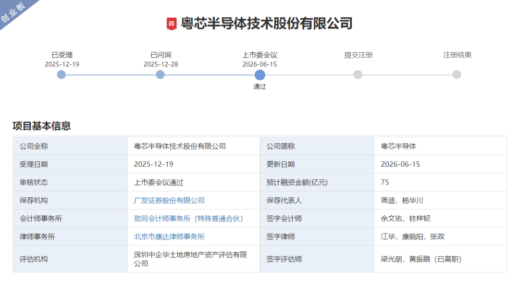The image size is (519, 284).
Task: Click the 评估机构 label cell
Action: click(x=70, y=259)
